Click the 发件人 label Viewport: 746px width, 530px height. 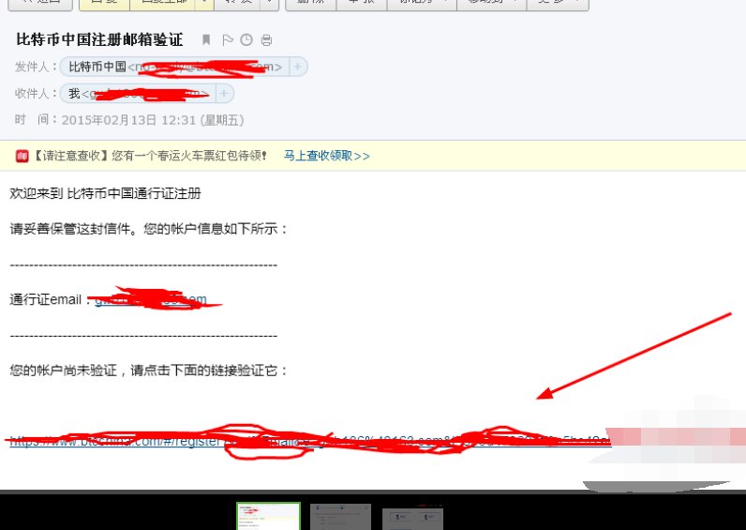tap(36, 67)
